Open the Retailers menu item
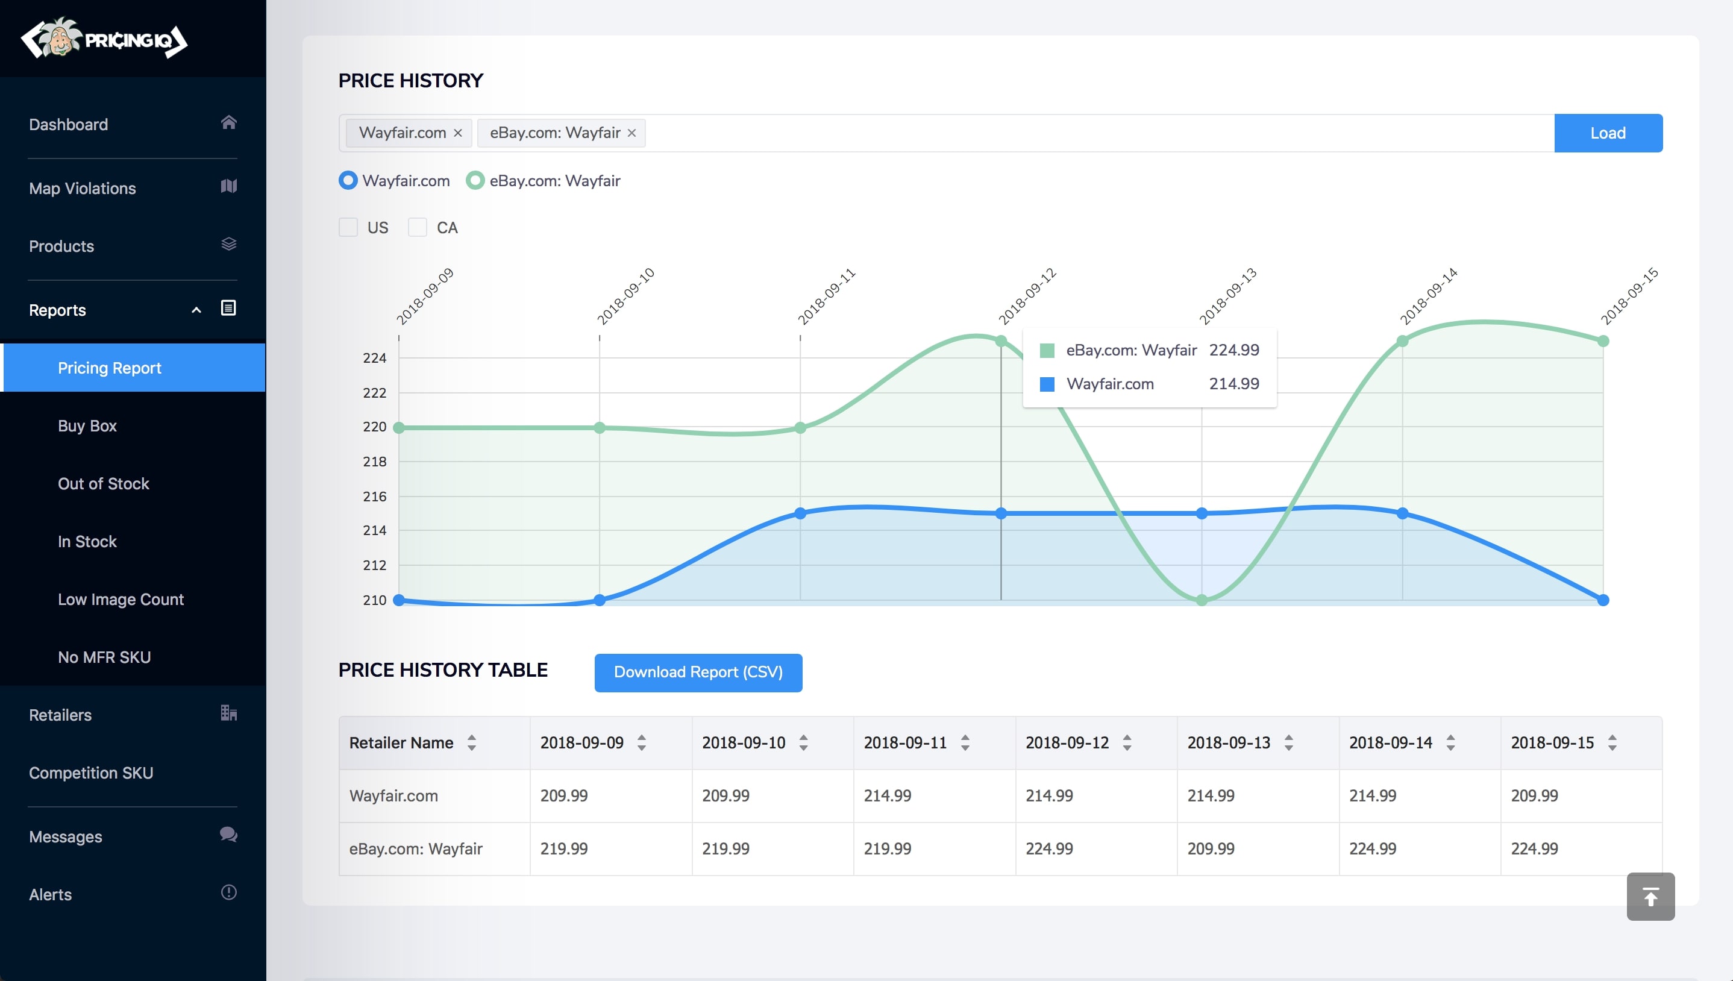This screenshot has width=1733, height=981. pos(133,715)
